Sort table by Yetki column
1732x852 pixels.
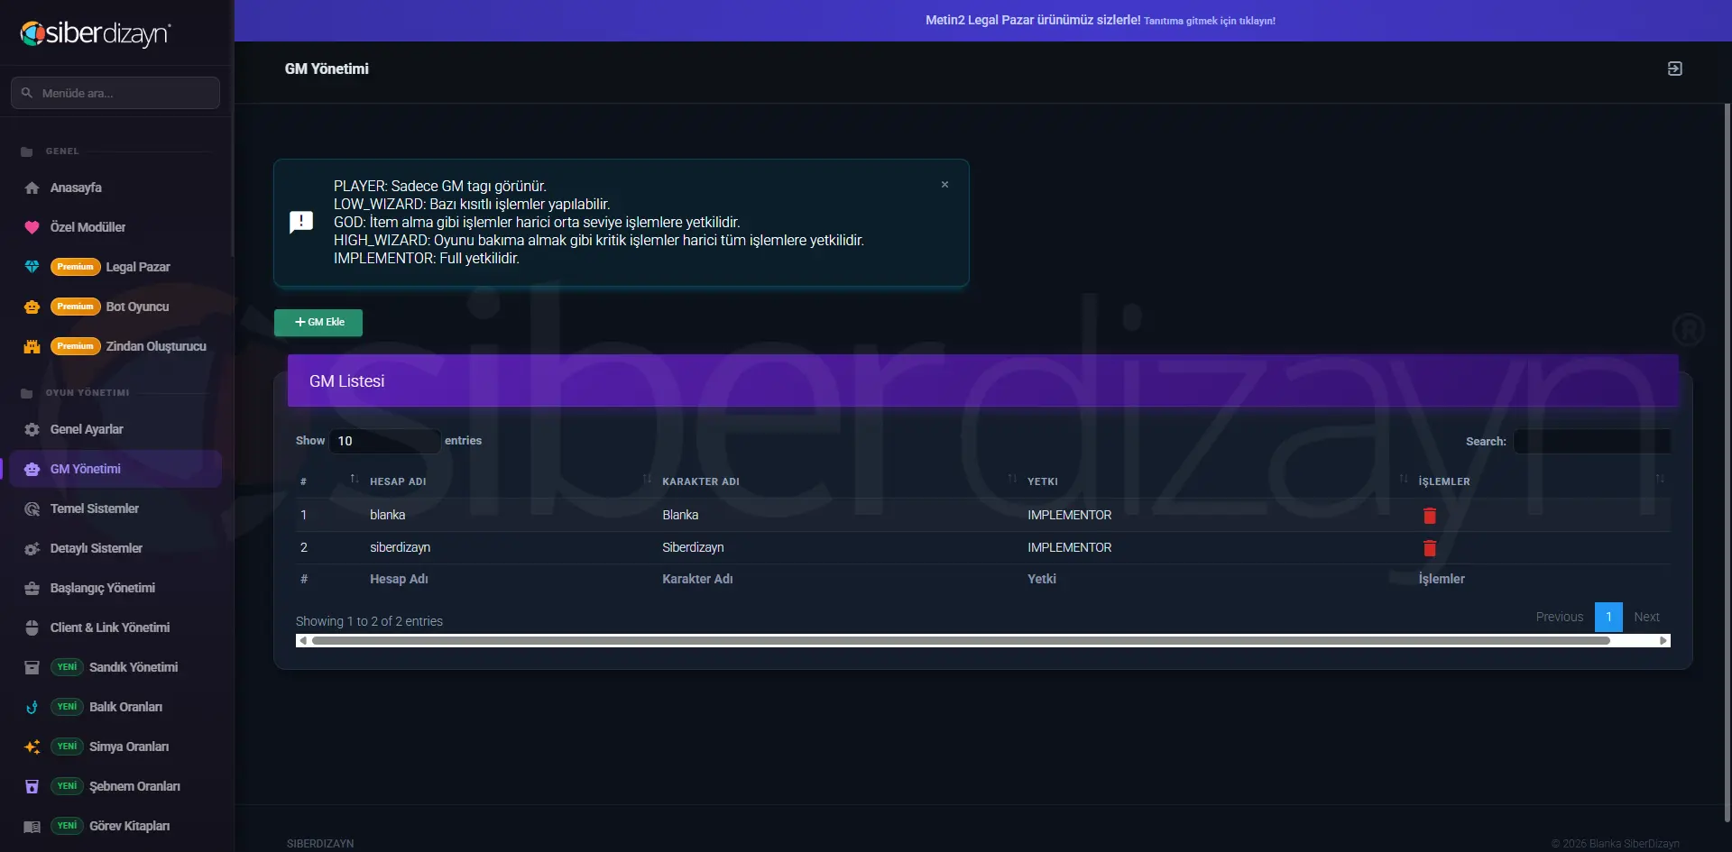tap(1043, 481)
